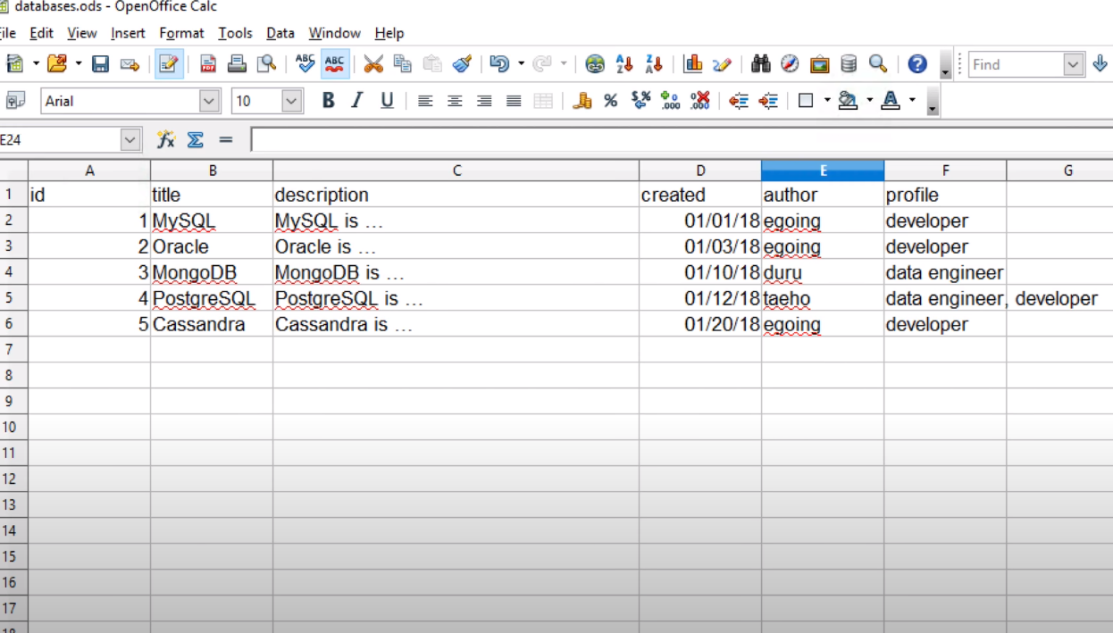Viewport: 1113px width, 633px height.
Task: Toggle Underline formatting
Action: (x=387, y=101)
